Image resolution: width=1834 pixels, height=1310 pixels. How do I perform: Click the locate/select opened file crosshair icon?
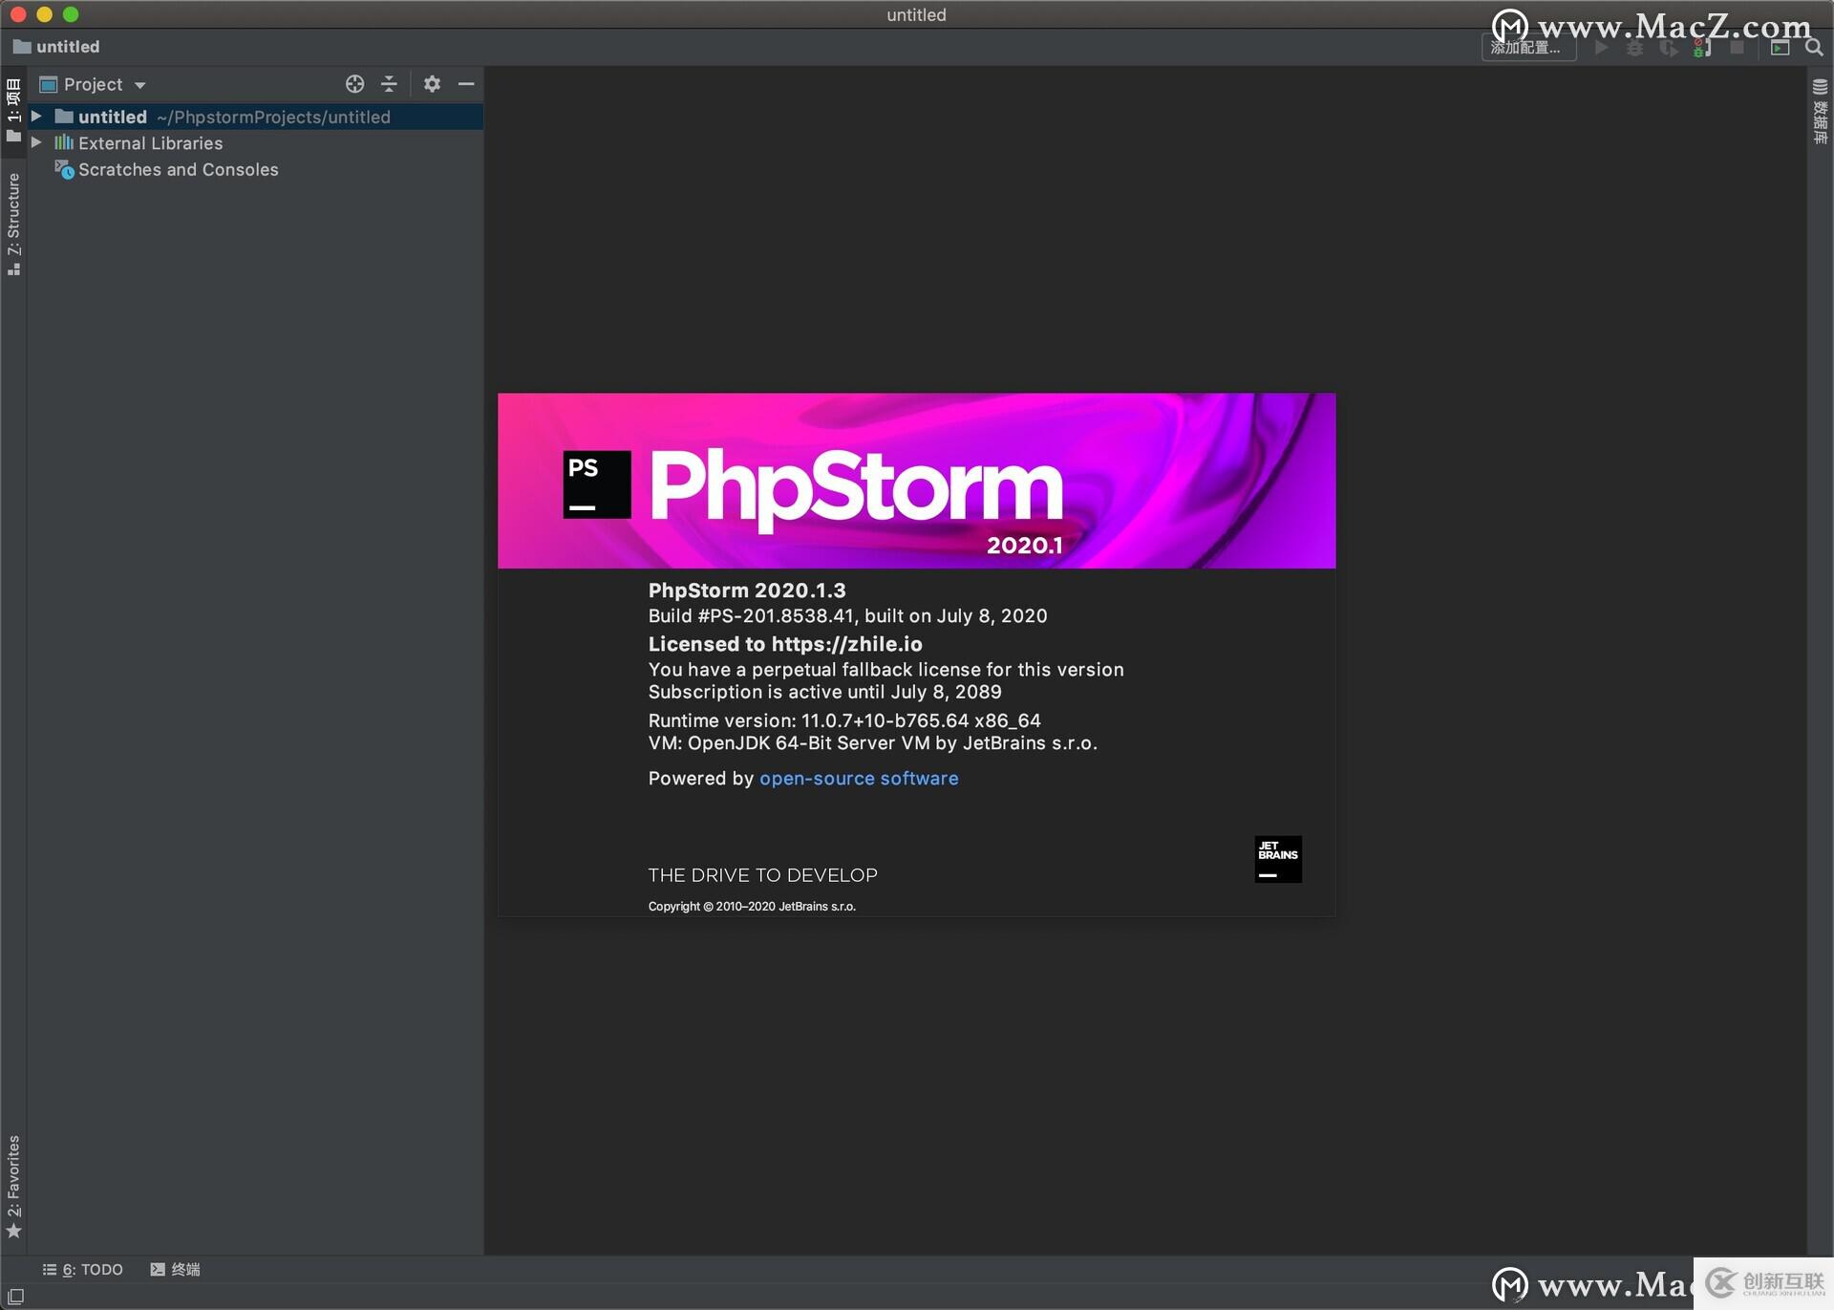[x=354, y=84]
